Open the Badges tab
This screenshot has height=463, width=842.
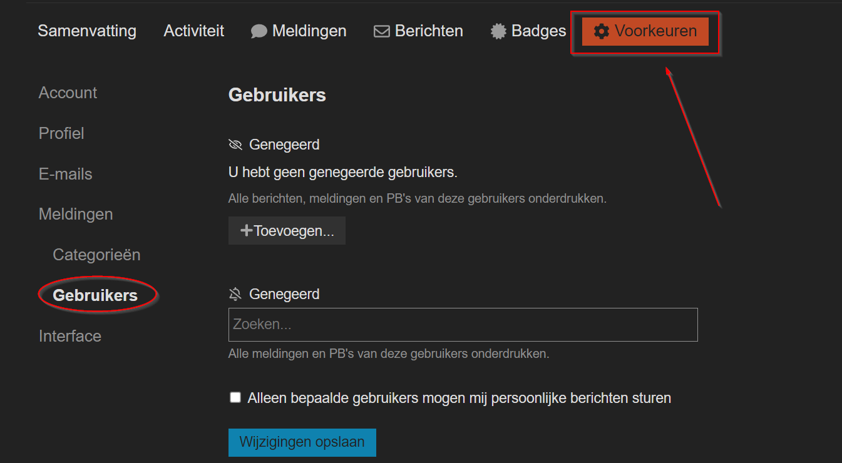[x=528, y=31]
